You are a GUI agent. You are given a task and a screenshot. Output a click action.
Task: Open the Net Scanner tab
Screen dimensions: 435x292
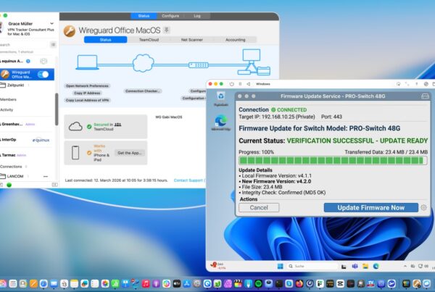[x=192, y=40]
